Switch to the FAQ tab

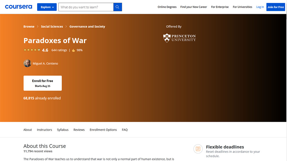(x=125, y=130)
